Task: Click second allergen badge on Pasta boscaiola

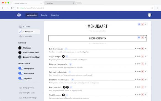Action: (x=67, y=87)
